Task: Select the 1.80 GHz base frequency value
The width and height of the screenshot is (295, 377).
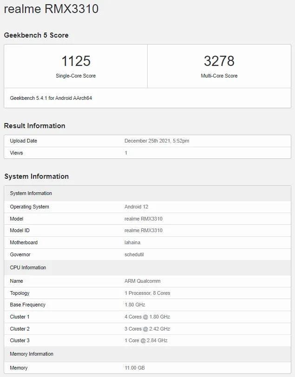Action: [x=135, y=305]
